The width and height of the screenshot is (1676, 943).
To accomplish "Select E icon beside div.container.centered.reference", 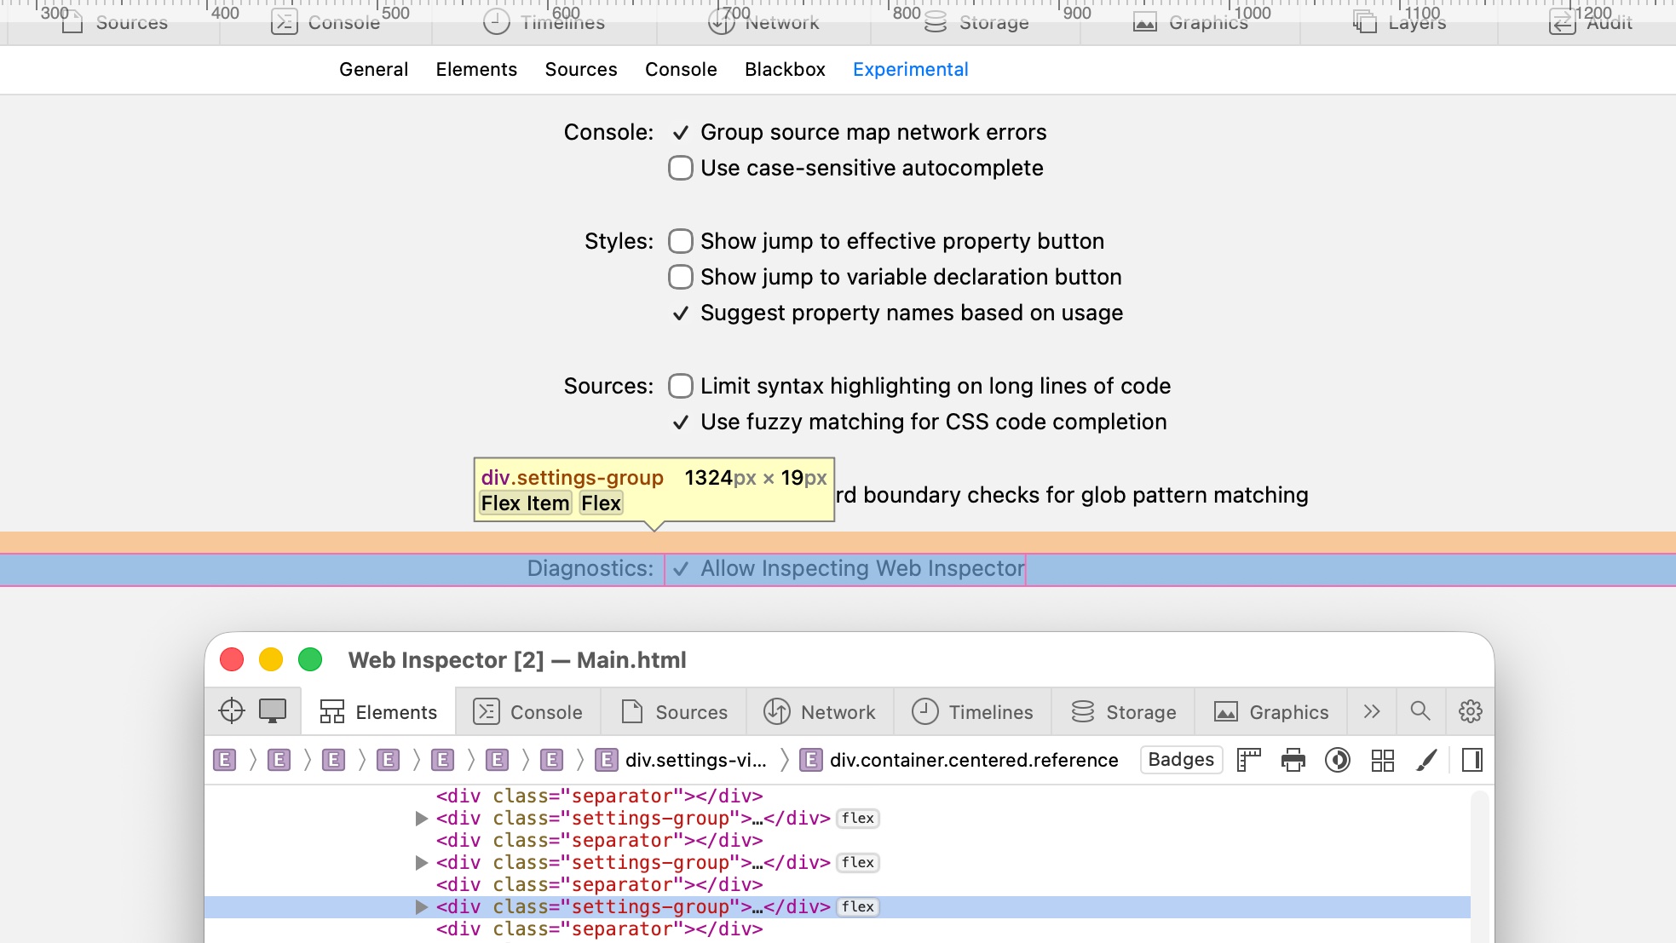I will point(811,759).
